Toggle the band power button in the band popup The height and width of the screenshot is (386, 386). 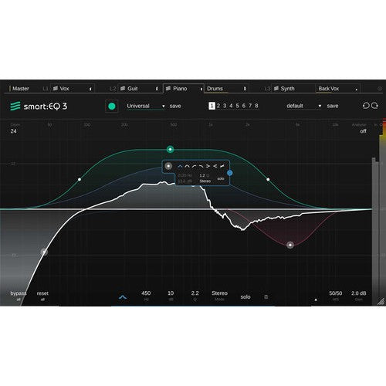coord(168,166)
